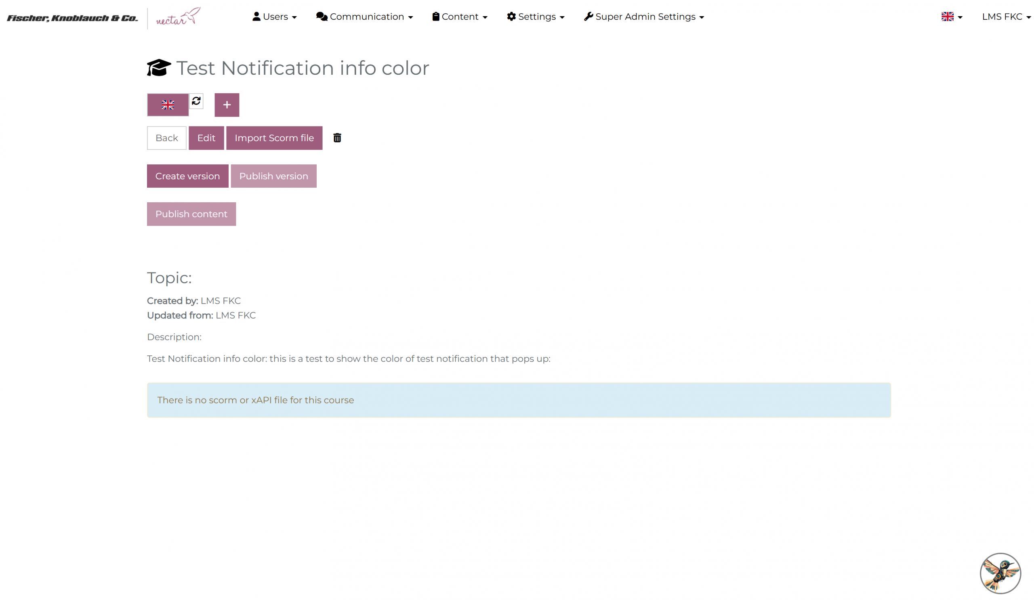Open the hummingbird assistant icon
Image resolution: width=1034 pixels, height=600 pixels.
(1000, 573)
